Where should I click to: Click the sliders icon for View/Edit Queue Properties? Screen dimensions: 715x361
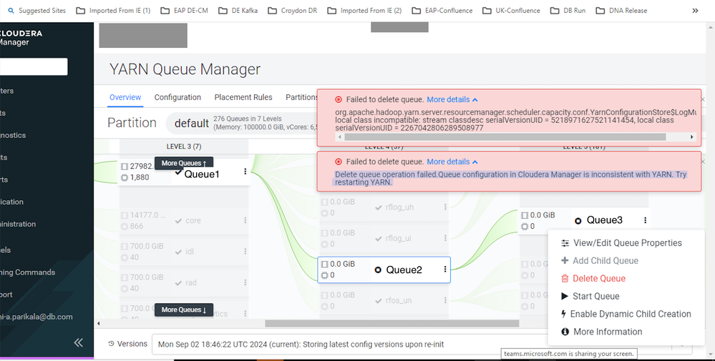(x=565, y=243)
